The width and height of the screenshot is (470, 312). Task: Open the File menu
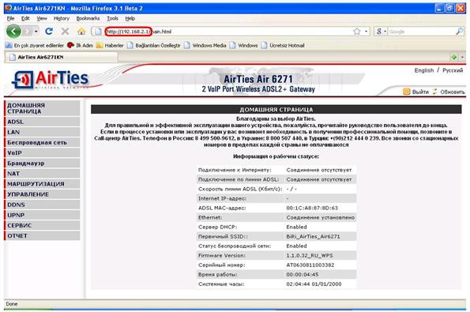point(10,18)
